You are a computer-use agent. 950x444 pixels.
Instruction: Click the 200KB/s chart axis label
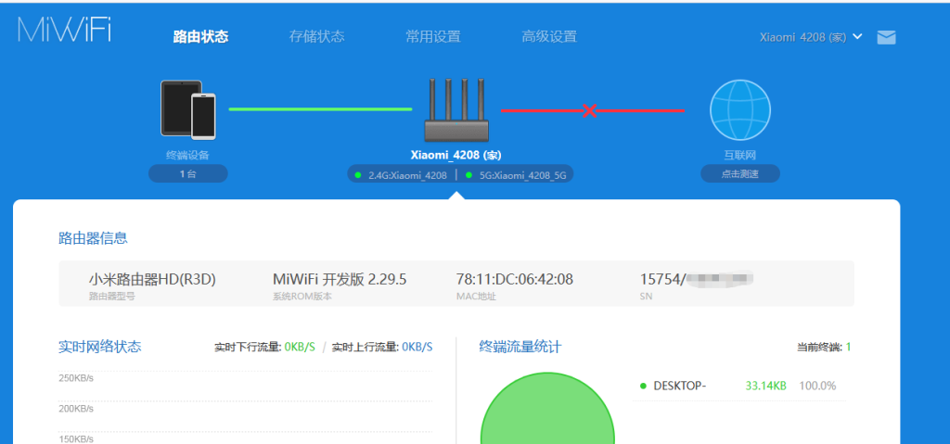pyautogui.click(x=76, y=409)
